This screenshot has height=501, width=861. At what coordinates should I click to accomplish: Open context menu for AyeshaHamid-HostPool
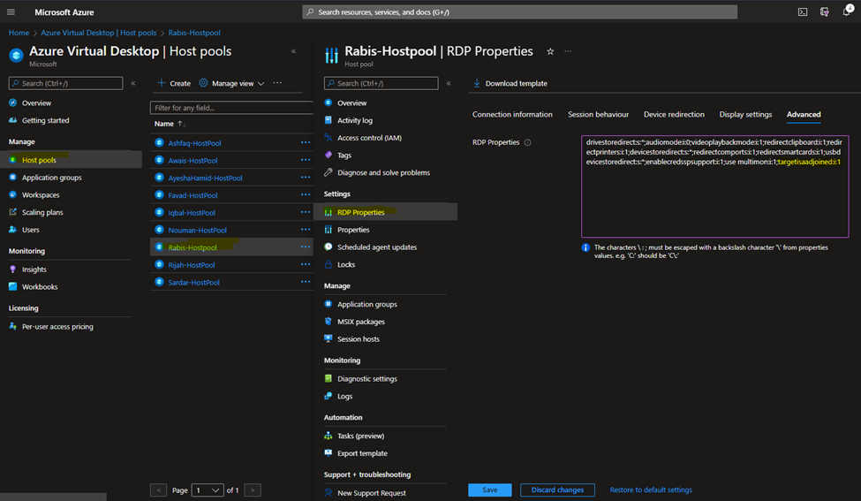(306, 178)
